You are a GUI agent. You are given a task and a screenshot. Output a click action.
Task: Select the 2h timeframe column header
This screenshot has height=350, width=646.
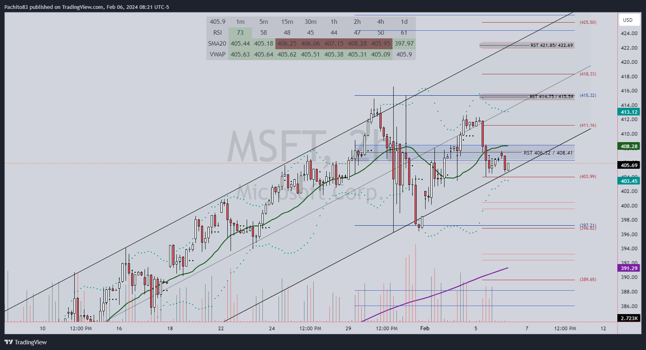(x=357, y=22)
